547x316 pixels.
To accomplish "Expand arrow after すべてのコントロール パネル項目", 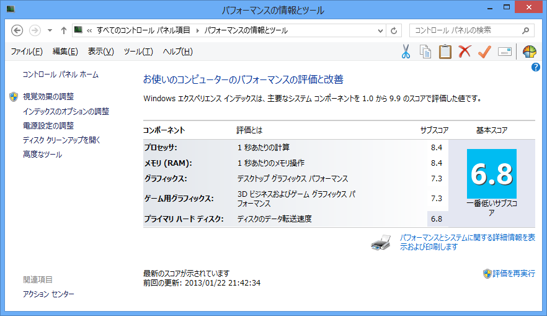I will click(x=197, y=30).
